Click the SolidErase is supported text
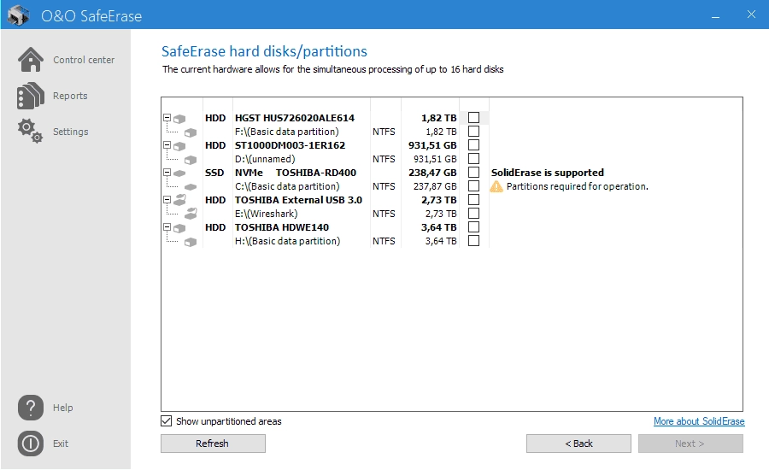 point(548,173)
